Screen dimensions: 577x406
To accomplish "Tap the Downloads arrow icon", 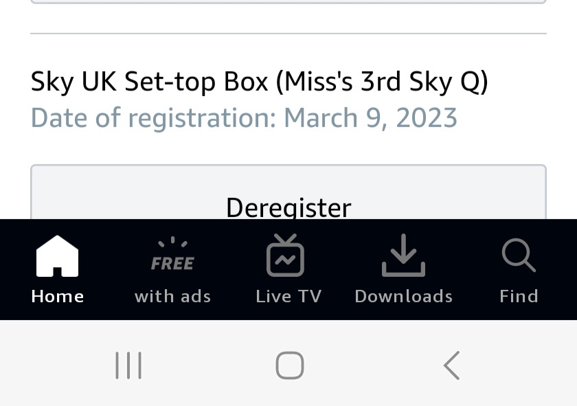I will coord(403,256).
